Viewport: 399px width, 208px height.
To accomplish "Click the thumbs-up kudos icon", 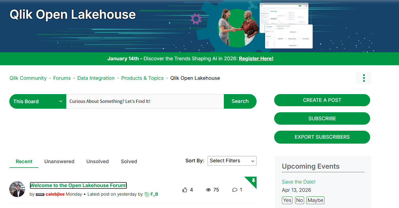I will 185,190.
